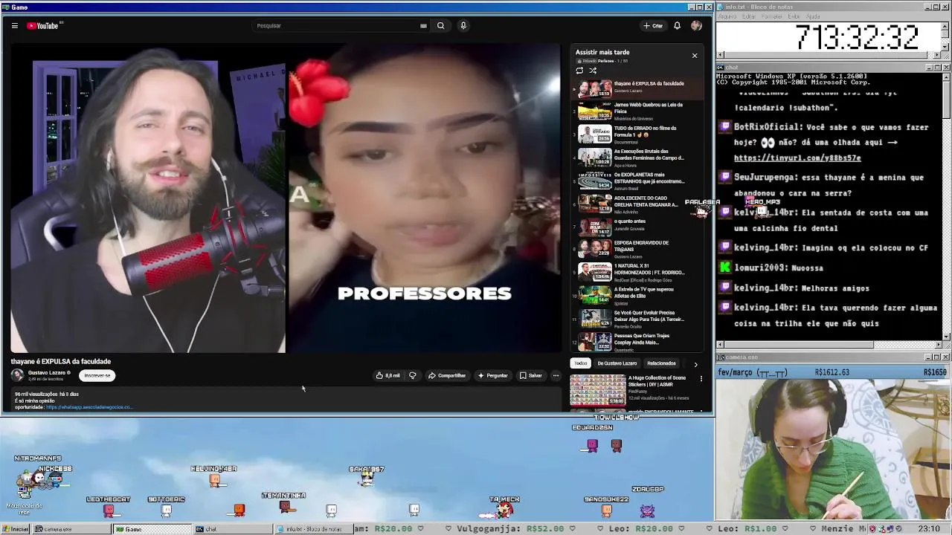Open Gustavo Lazaro channel name link

(47, 373)
